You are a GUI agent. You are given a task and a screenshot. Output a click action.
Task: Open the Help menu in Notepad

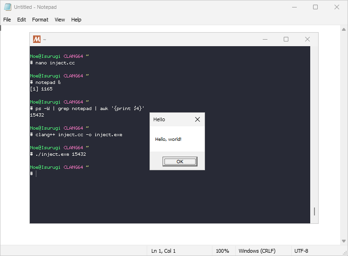[x=76, y=20]
